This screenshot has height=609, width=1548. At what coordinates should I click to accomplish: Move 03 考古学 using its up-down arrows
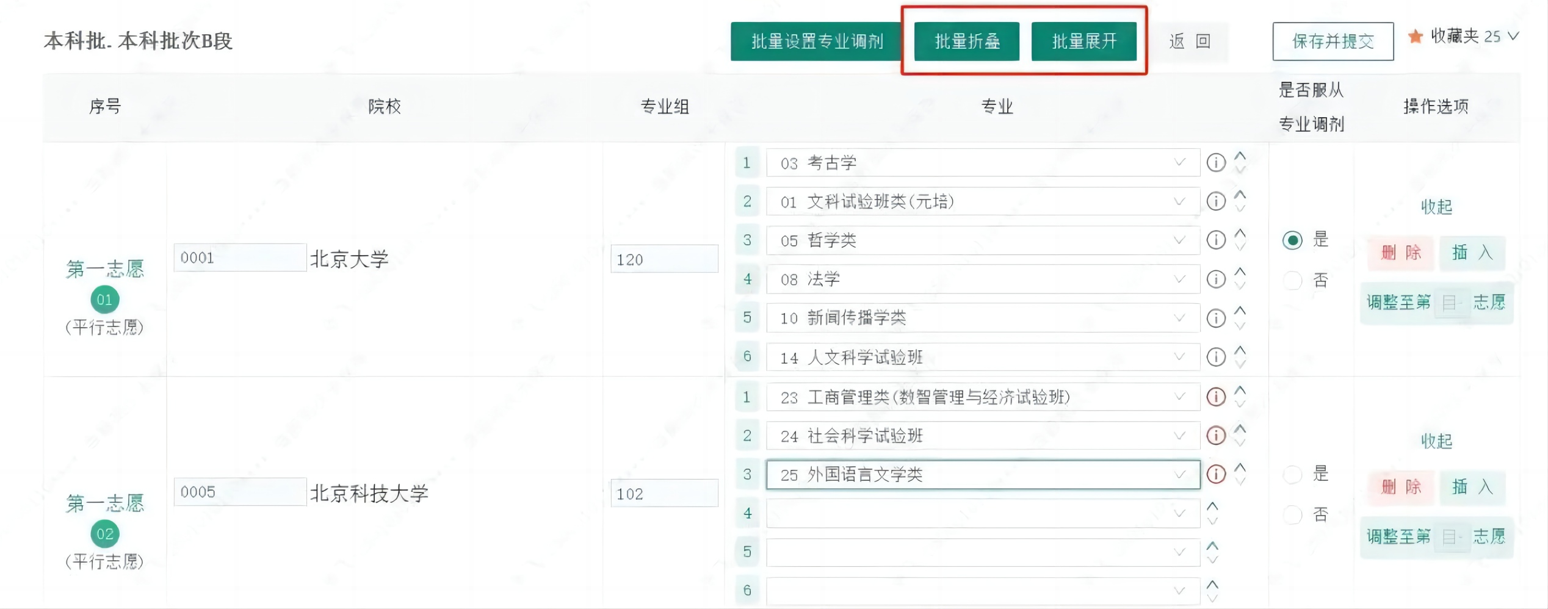pos(1240,162)
